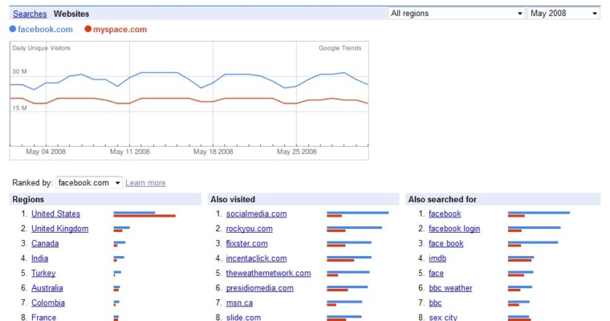This screenshot has width=610, height=321.
Task: Click the May 04 2008 axis label
Action: point(46,152)
